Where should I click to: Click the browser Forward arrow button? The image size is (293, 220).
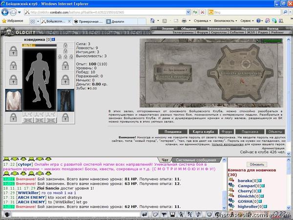pos(13,12)
